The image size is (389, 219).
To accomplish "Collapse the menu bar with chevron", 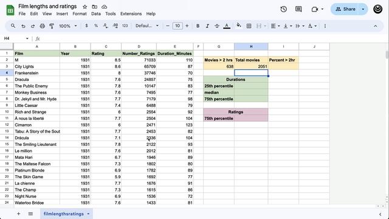I will click(376, 26).
